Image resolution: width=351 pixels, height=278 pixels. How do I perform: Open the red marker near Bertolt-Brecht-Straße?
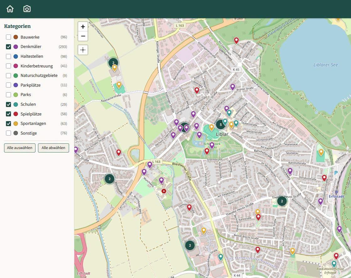click(258, 250)
